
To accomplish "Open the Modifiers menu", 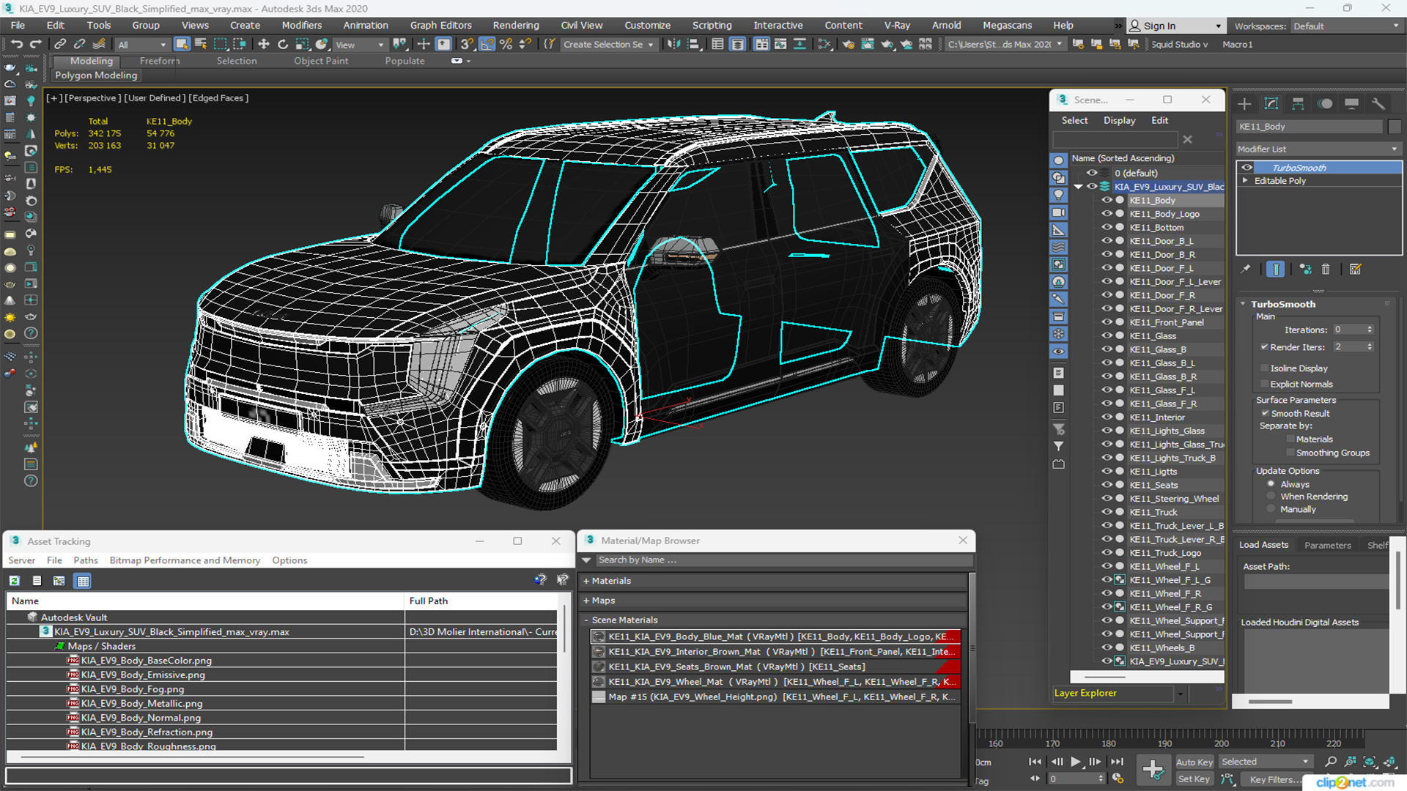I will coord(301,25).
